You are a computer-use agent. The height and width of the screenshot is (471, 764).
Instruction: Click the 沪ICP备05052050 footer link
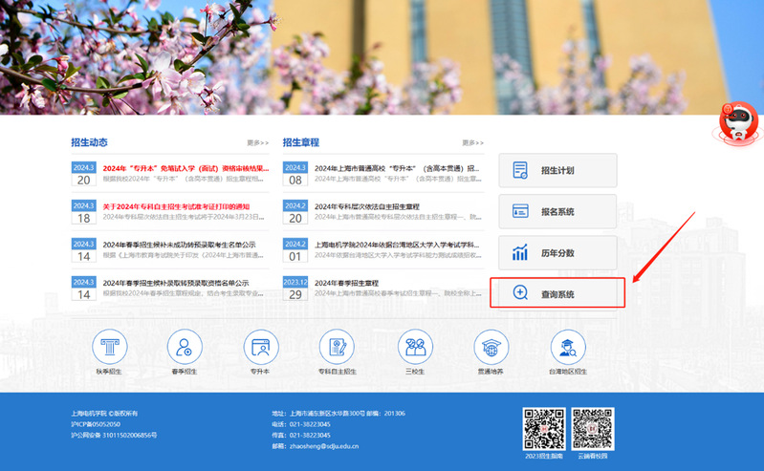coord(96,423)
